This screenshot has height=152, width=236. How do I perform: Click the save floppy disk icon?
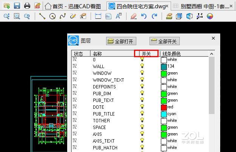point(17,6)
